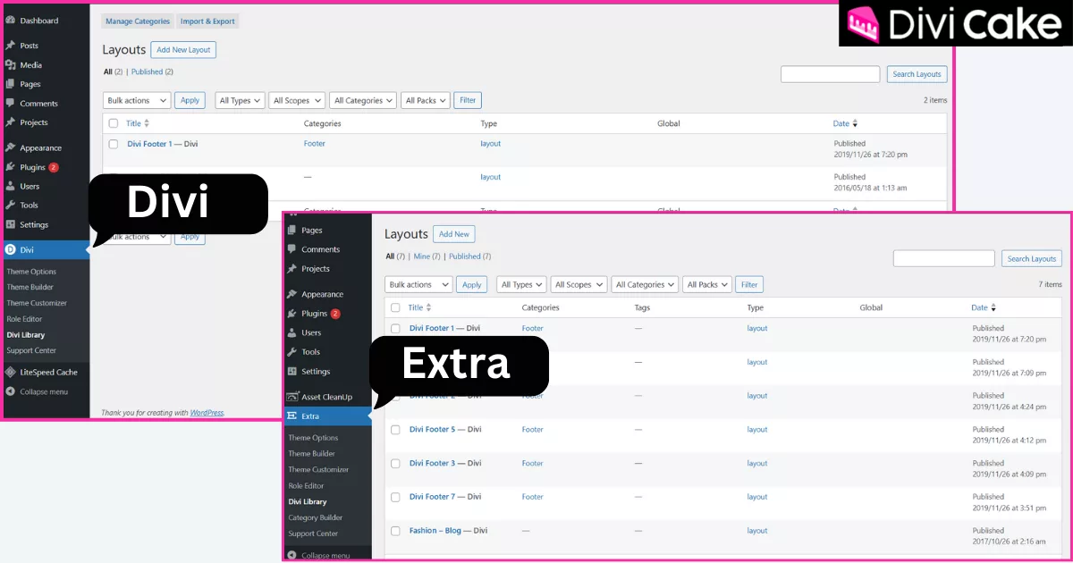Screen dimensions: 1073x563
Task: Click Filter button in Extra window
Action: click(x=749, y=285)
